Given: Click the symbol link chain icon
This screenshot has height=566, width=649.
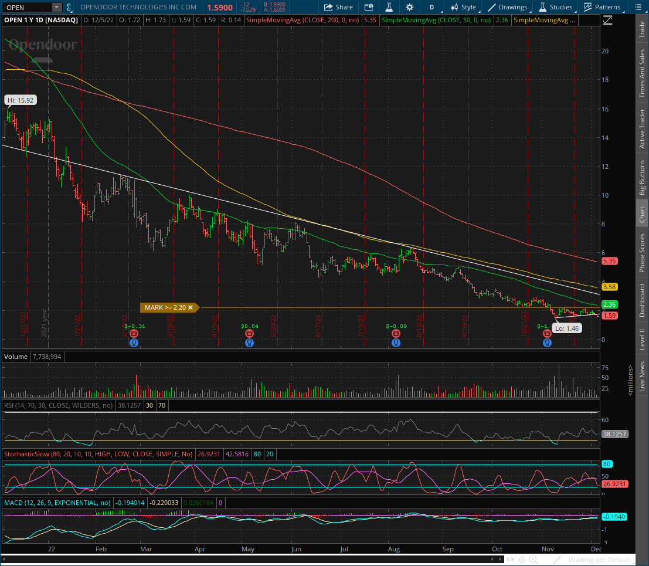Looking at the screenshot, I should [69, 7].
